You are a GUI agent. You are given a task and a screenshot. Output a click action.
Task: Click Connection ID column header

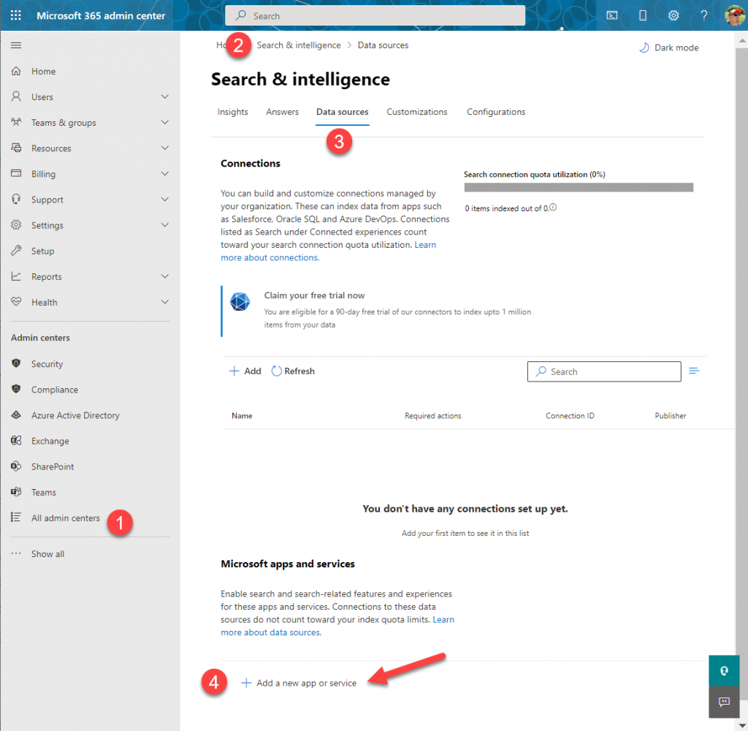tap(570, 416)
